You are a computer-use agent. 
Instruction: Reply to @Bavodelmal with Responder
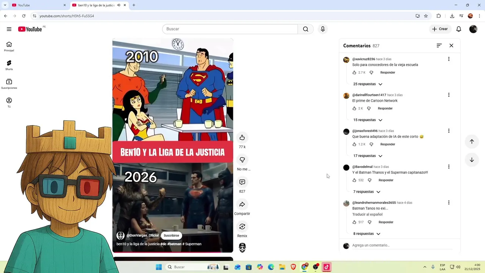[x=386, y=180]
